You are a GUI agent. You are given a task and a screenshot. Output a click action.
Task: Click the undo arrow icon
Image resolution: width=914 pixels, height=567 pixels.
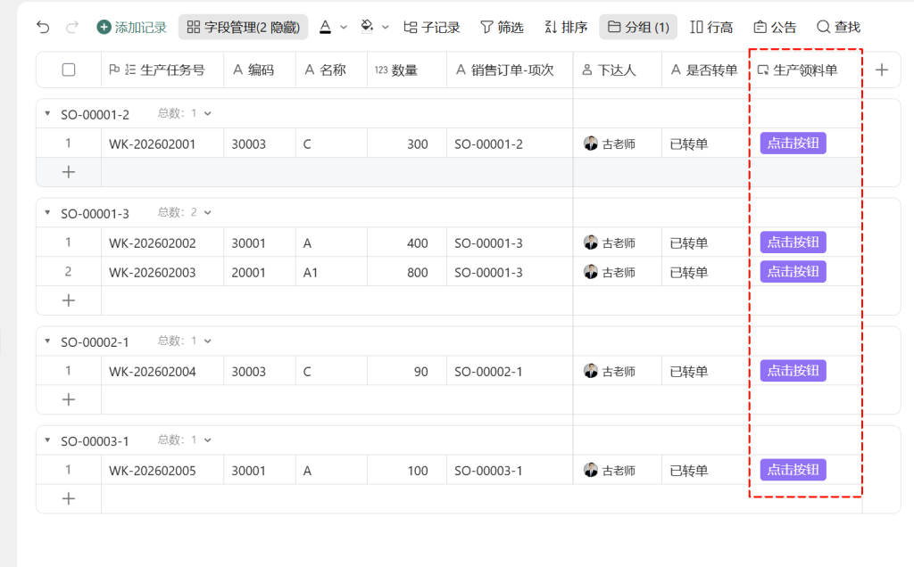43,27
